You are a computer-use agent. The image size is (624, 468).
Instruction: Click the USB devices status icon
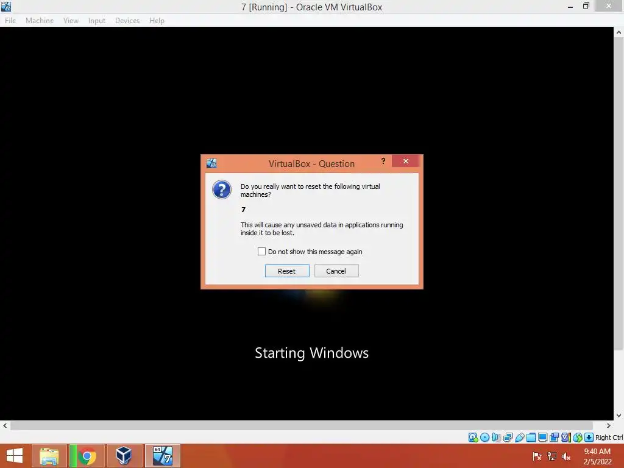[519, 438]
